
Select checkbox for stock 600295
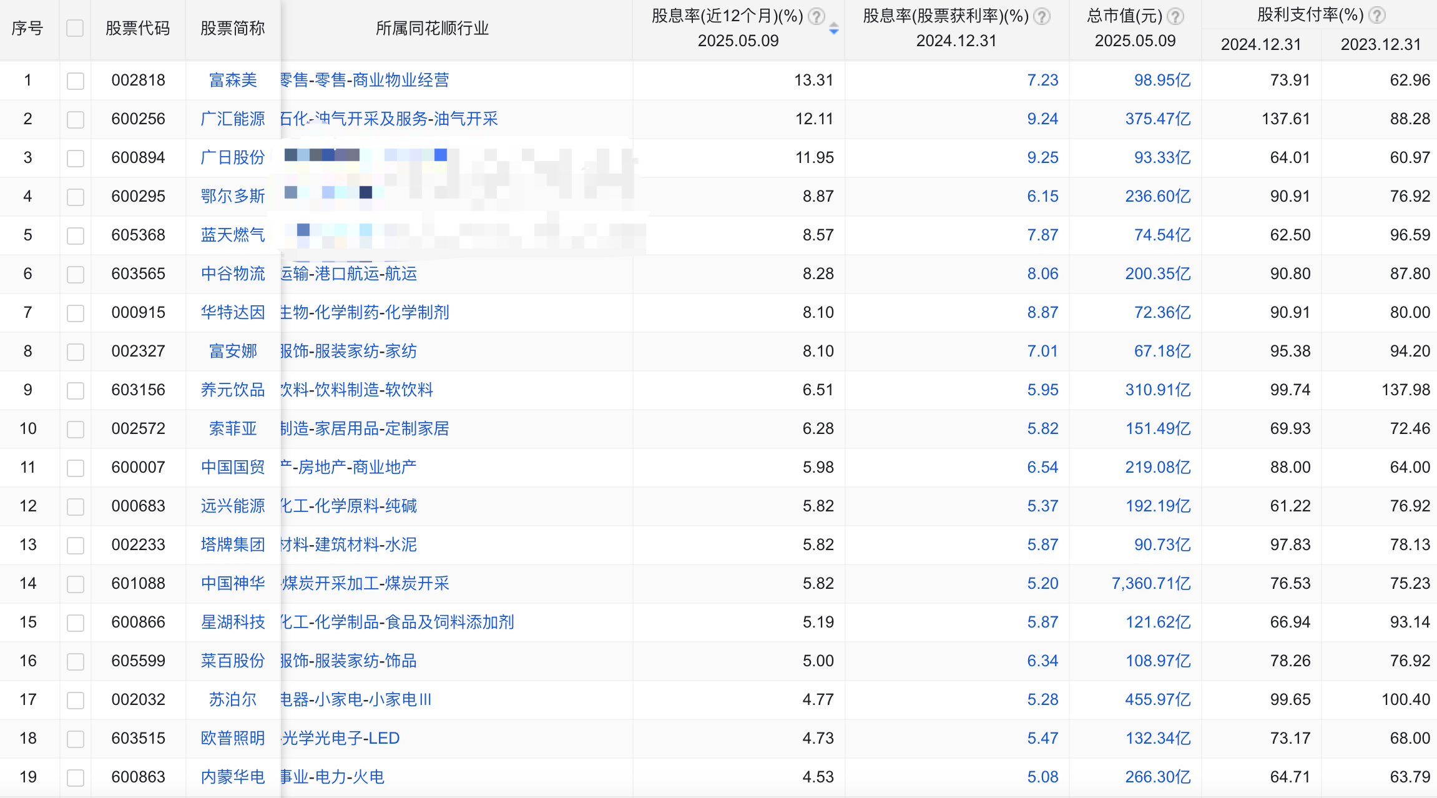pos(75,197)
